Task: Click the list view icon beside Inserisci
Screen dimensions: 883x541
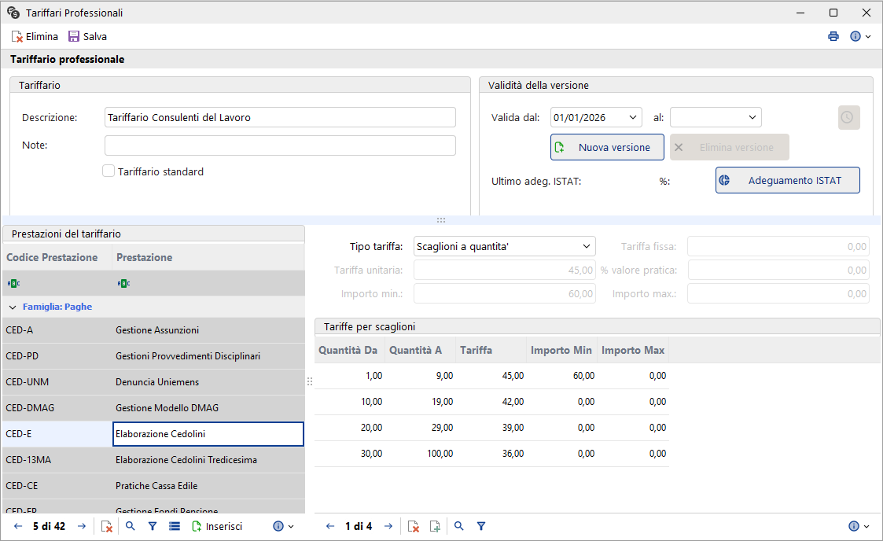Action: coord(175,526)
